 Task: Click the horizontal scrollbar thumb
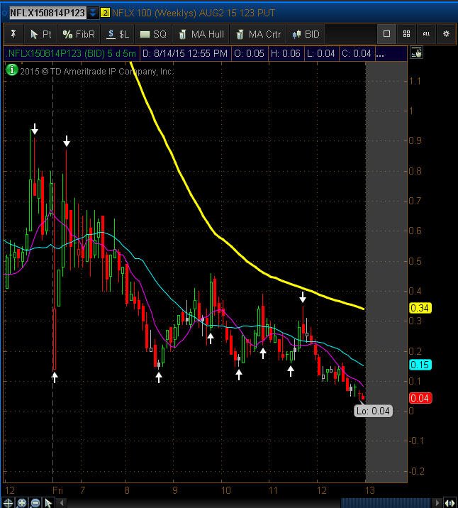coord(386,503)
